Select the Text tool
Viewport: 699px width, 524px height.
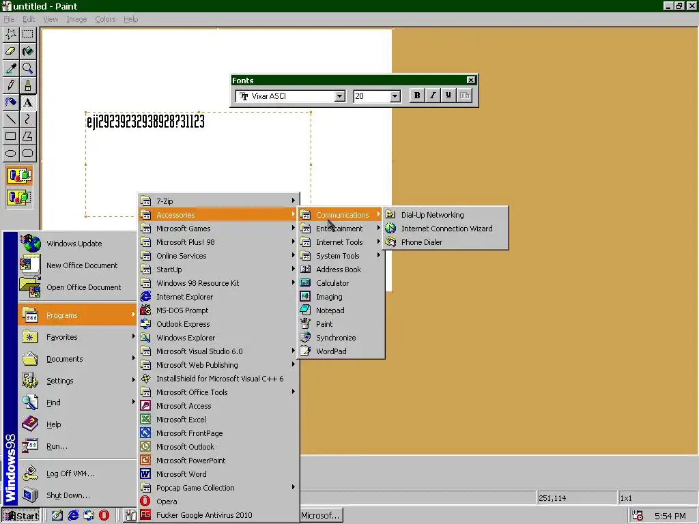pyautogui.click(x=27, y=102)
